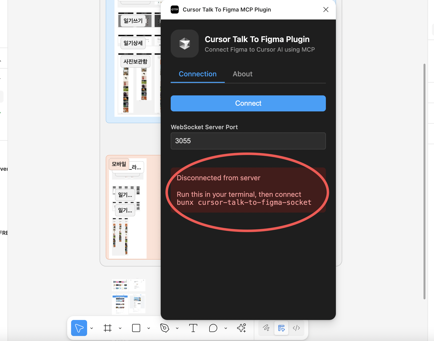The width and height of the screenshot is (434, 341).
Task: Switch to Draw mode in toolbar
Action: pyautogui.click(x=266, y=328)
